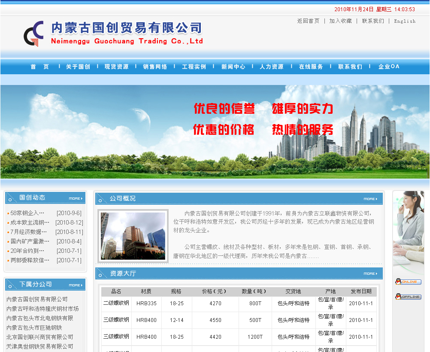Screen dimensions: 430x352
Task: Open news item 58家钢企入…
Action: click(x=27, y=213)
